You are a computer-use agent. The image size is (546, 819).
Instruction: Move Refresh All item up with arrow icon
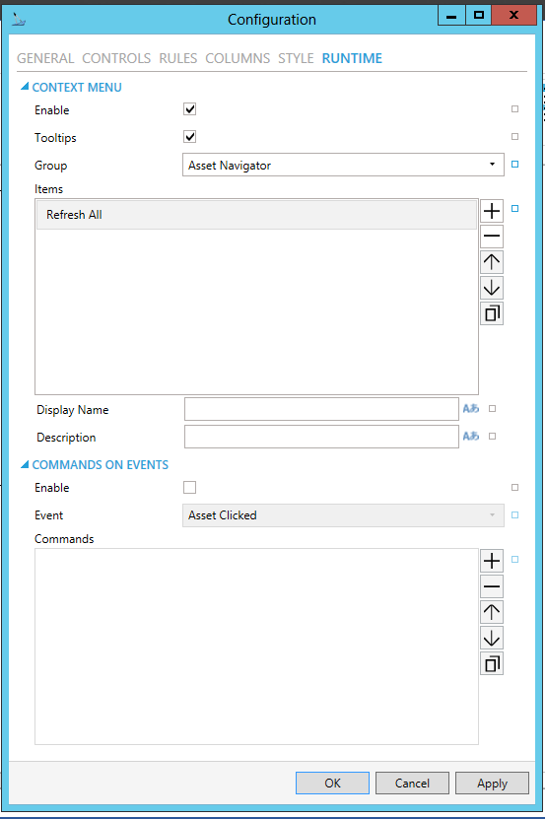point(492,262)
